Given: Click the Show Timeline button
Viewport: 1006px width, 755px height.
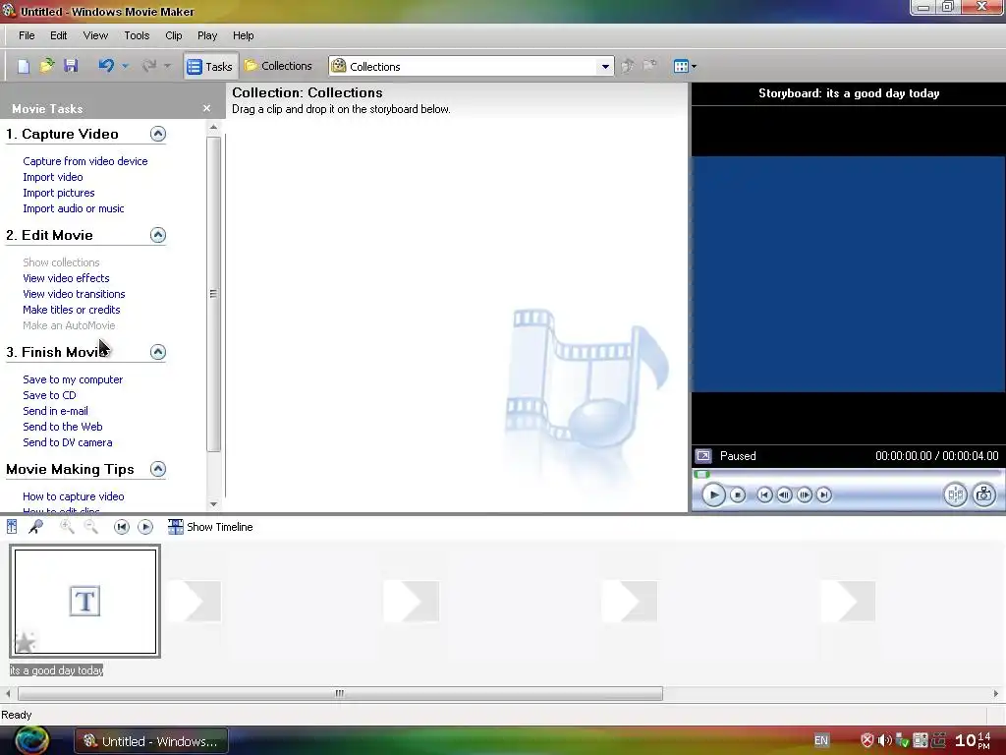Looking at the screenshot, I should [210, 527].
